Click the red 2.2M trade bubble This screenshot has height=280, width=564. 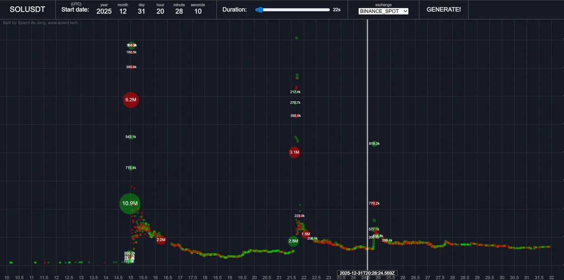click(161, 240)
